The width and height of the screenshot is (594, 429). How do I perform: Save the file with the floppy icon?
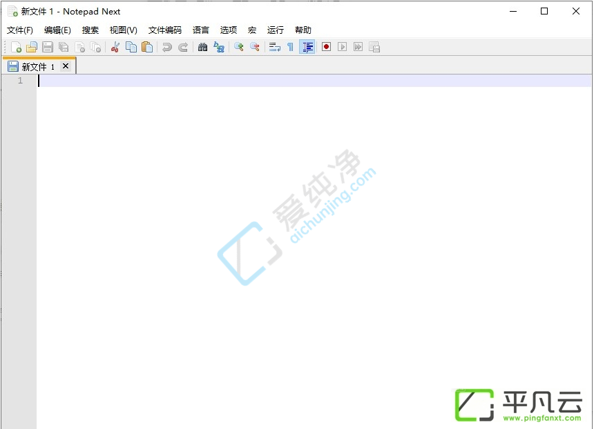pos(48,47)
